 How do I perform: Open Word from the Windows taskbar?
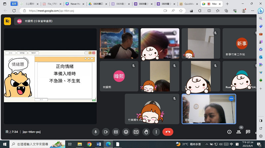pos(99,144)
